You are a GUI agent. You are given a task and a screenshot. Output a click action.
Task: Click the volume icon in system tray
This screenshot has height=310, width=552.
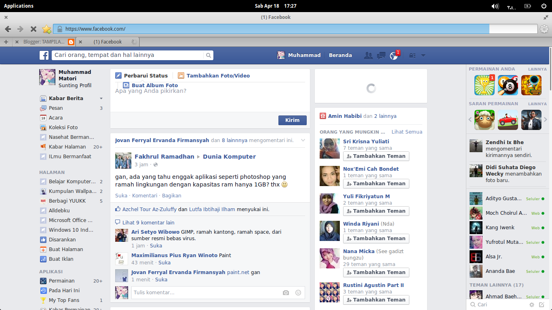point(495,6)
